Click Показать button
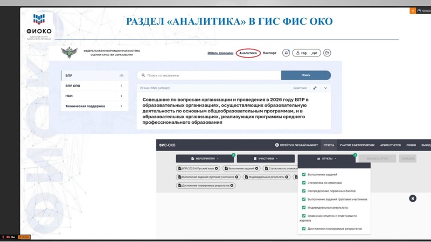The width and height of the screenshot is (431, 242). click(x=408, y=159)
